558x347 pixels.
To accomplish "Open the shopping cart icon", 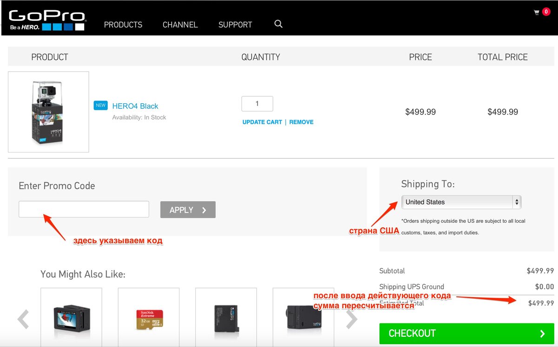I will [x=537, y=13].
